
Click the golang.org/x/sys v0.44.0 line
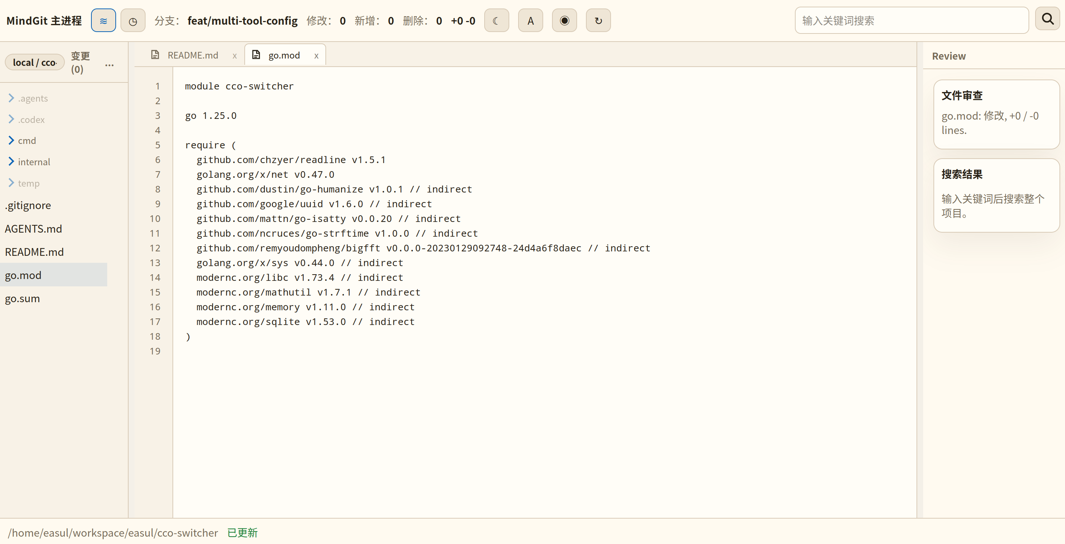[x=300, y=263]
